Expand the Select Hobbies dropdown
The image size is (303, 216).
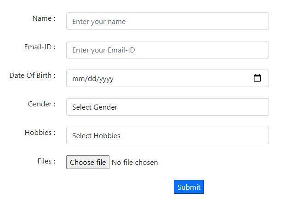[x=167, y=135]
